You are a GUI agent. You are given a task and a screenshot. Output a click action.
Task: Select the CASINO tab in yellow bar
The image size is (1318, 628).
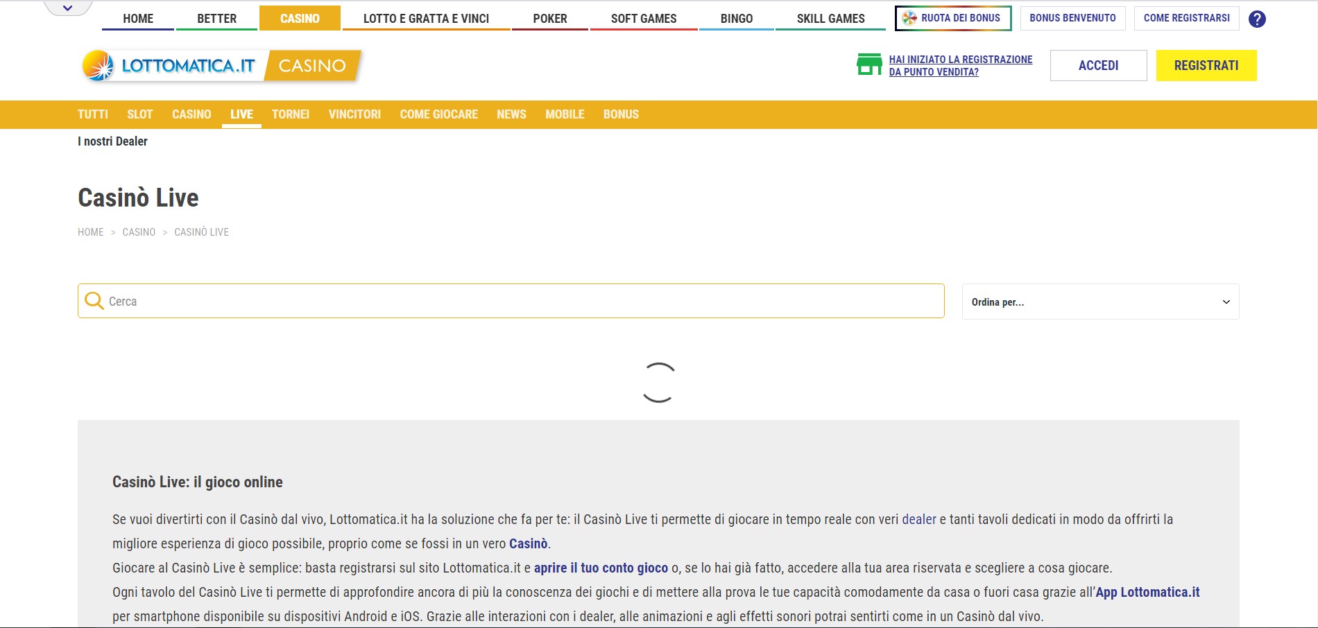(191, 114)
